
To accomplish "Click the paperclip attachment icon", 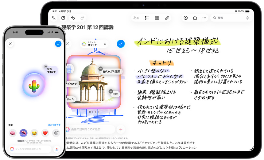I will 167,18.
